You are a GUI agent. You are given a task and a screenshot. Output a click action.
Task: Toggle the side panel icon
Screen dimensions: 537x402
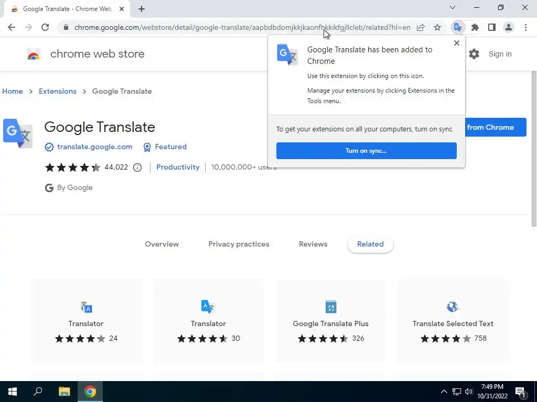tap(492, 27)
